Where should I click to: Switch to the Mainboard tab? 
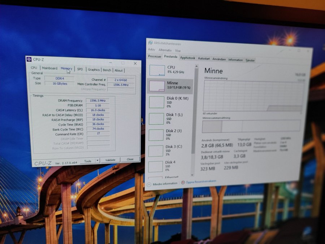[x=49, y=68]
